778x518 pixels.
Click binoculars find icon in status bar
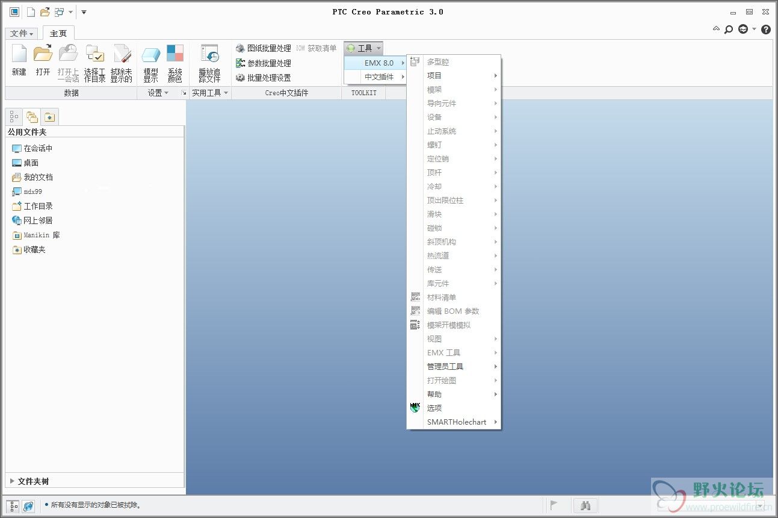[585, 505]
